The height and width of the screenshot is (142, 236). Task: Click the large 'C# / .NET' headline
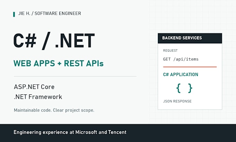54,41
